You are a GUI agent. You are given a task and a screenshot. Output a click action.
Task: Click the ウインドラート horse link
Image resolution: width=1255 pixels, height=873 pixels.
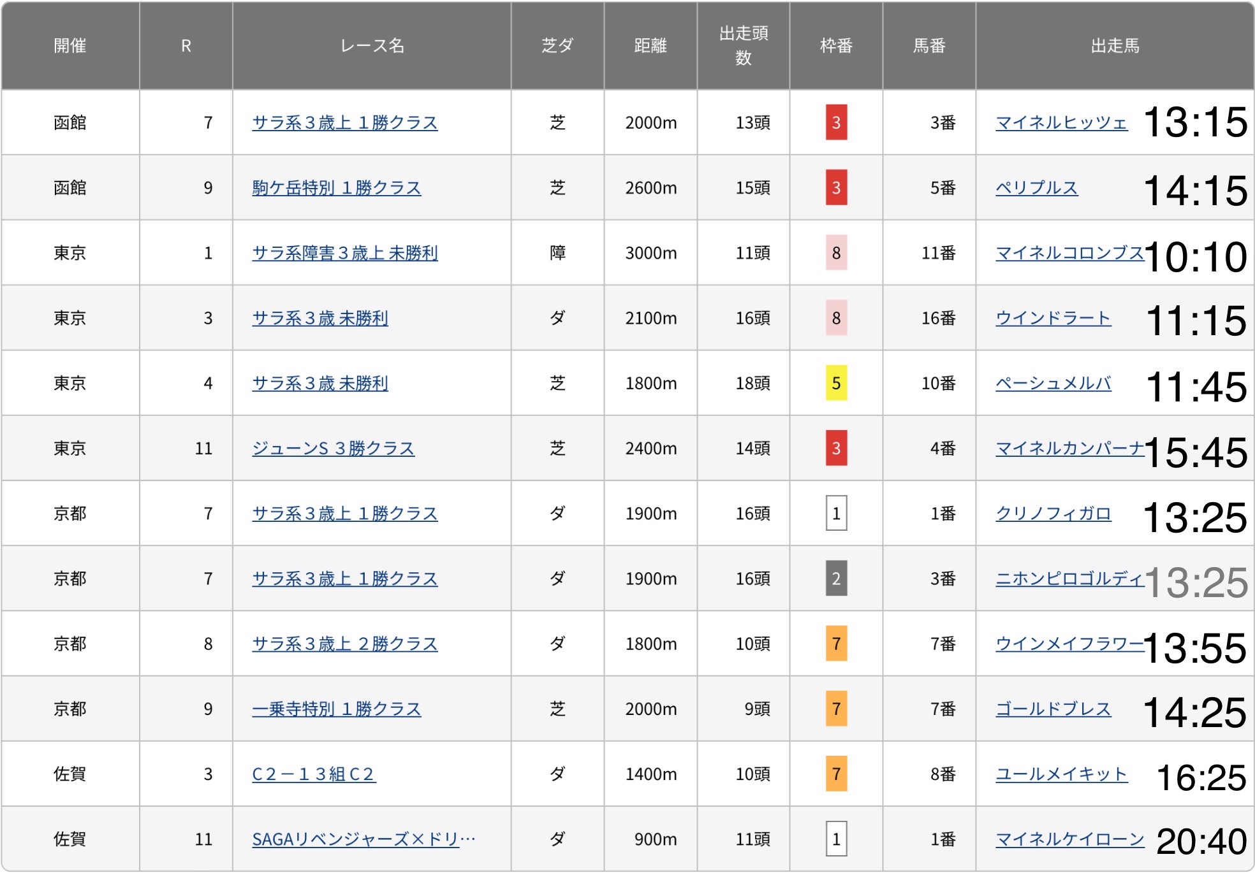click(1053, 318)
